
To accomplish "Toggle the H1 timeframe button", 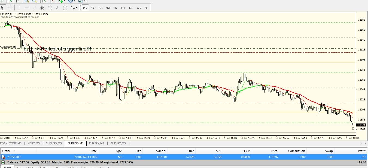I will (115, 8).
